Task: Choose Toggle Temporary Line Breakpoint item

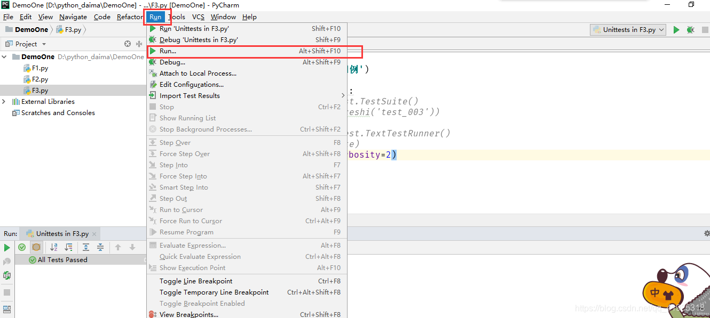Action: [247, 292]
